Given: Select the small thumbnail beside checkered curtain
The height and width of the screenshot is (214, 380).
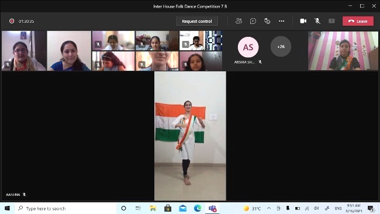Looking at the screenshot, I should tap(201, 41).
